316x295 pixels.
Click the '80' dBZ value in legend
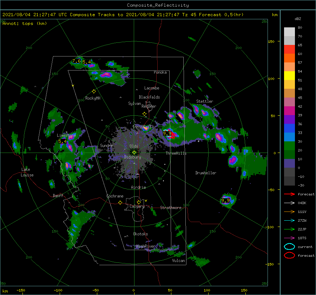click(x=300, y=28)
